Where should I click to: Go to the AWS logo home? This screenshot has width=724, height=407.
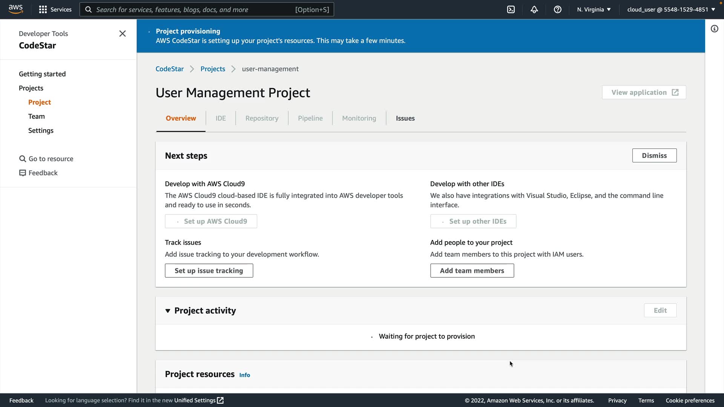pyautogui.click(x=15, y=9)
